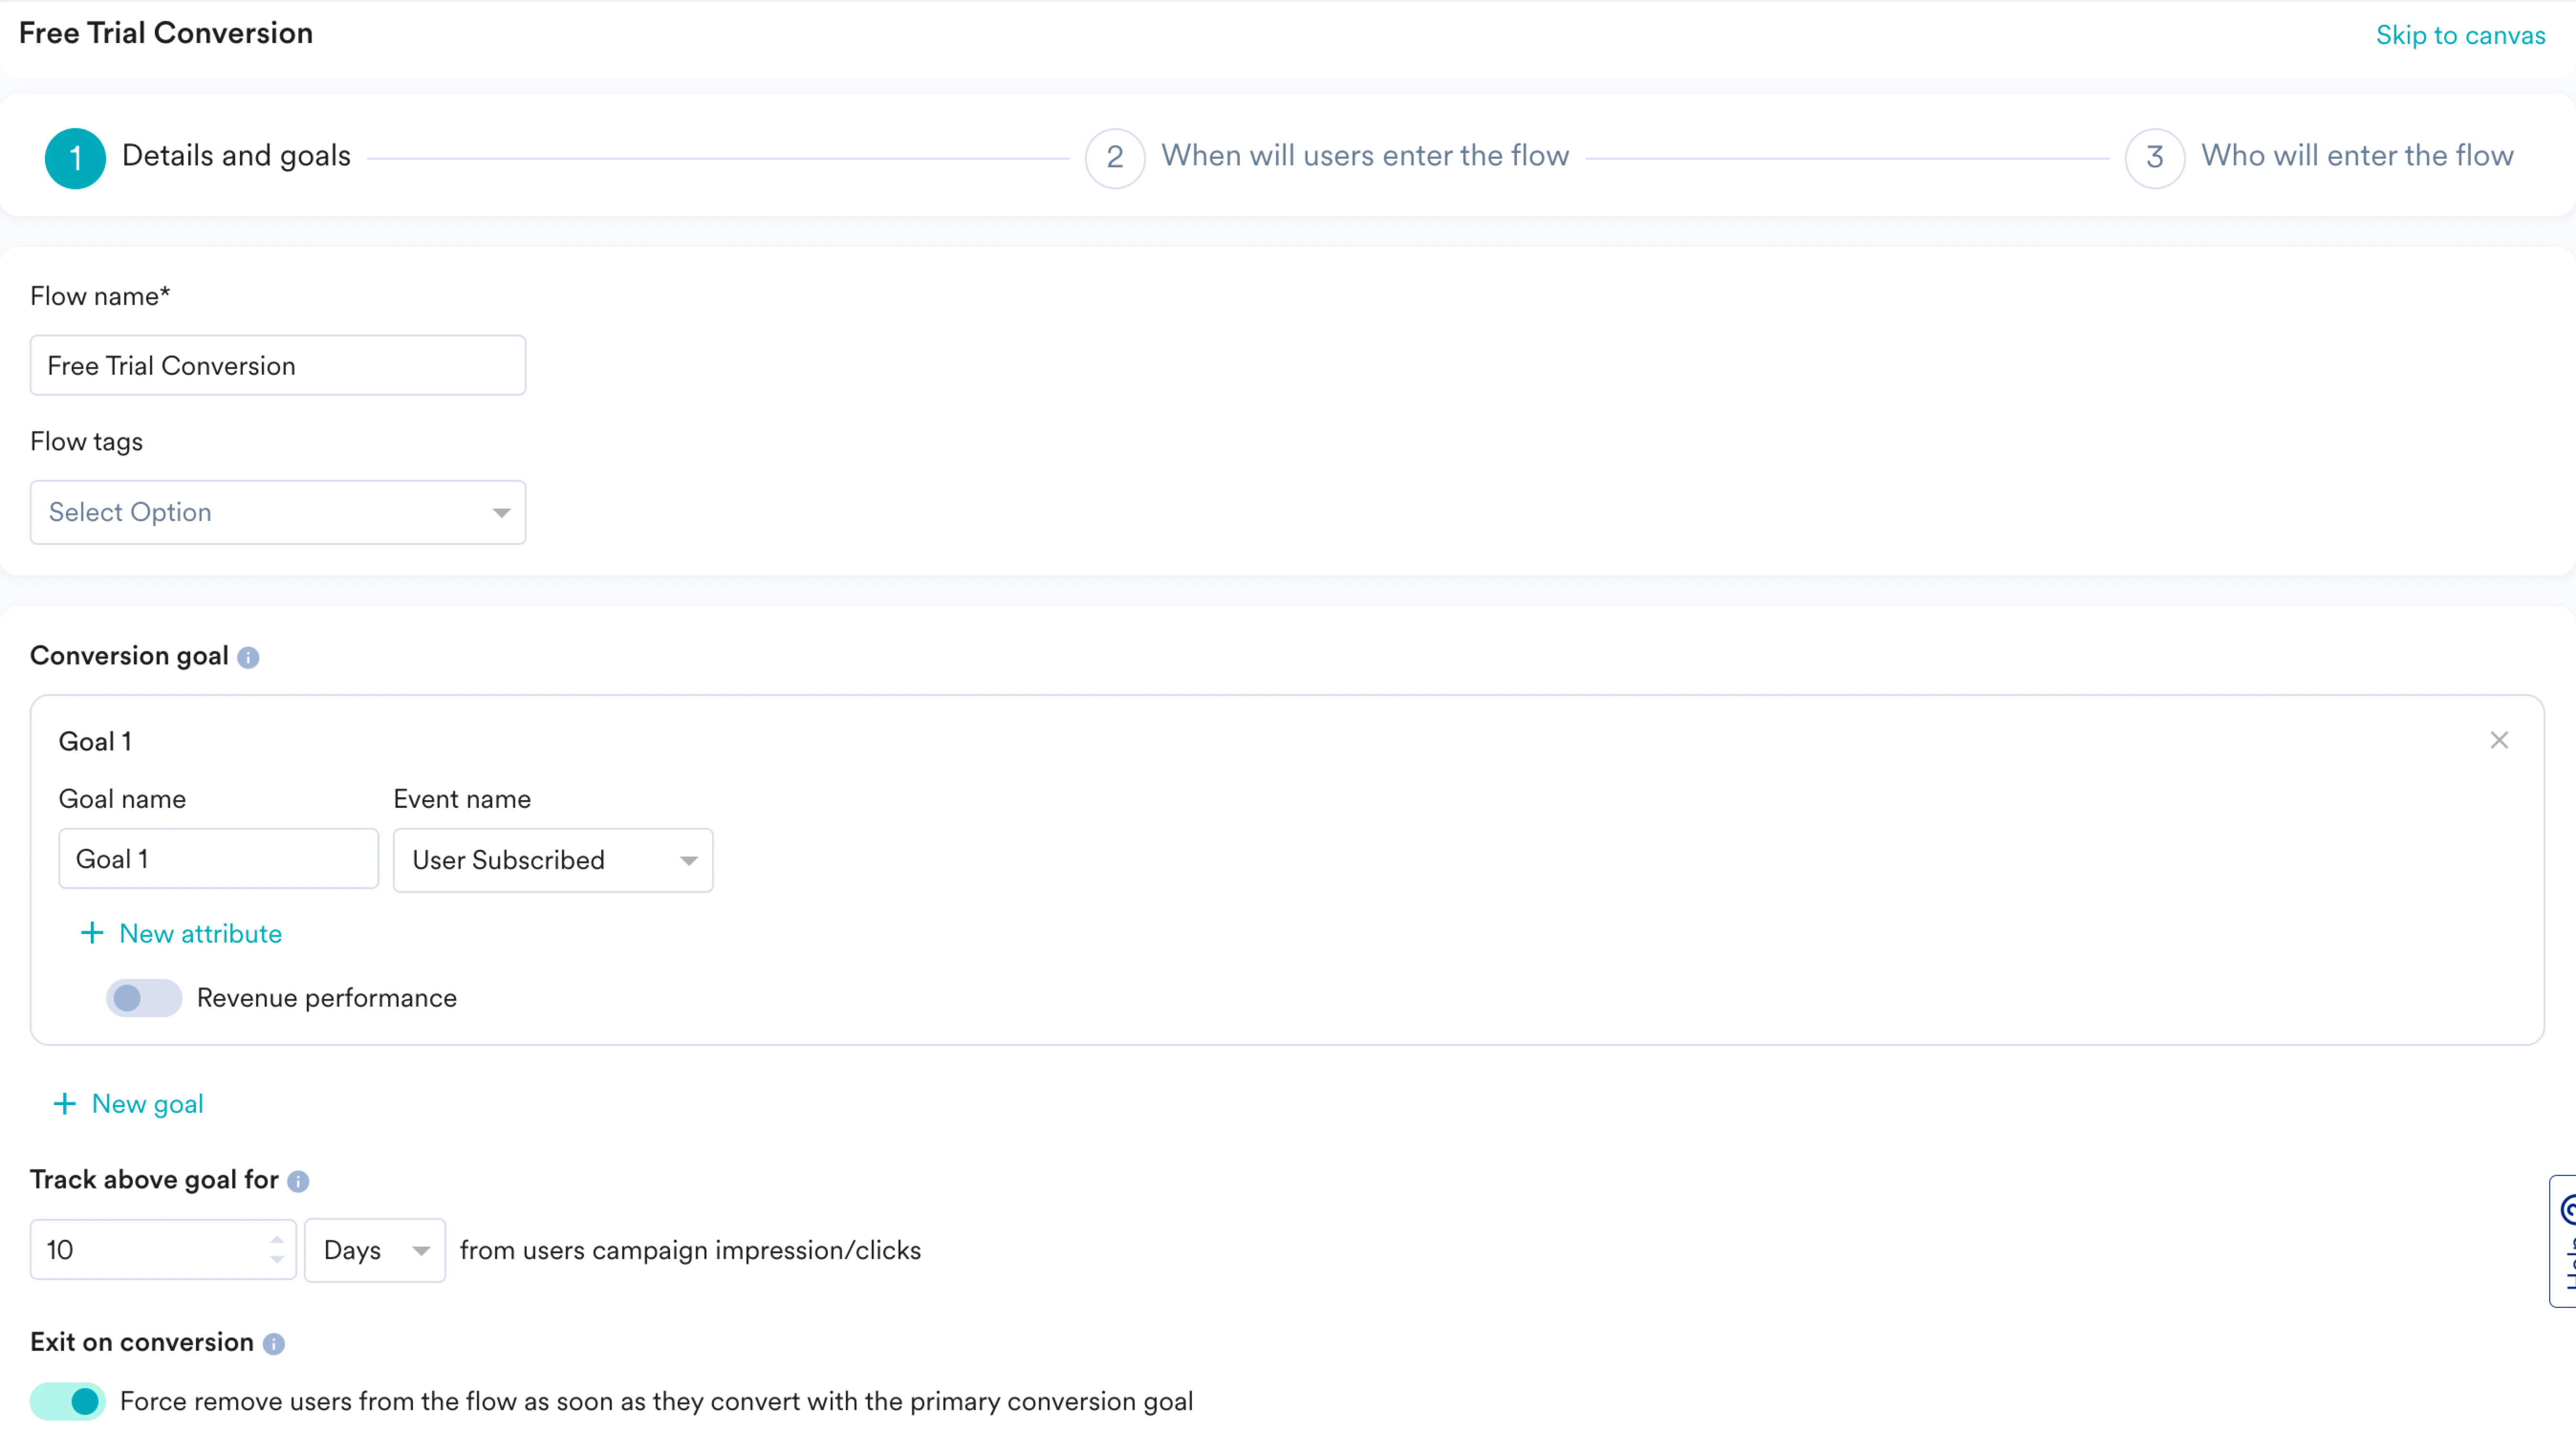Click step 1 circle Details and goals
This screenshot has width=2576, height=1434.
pos(75,157)
